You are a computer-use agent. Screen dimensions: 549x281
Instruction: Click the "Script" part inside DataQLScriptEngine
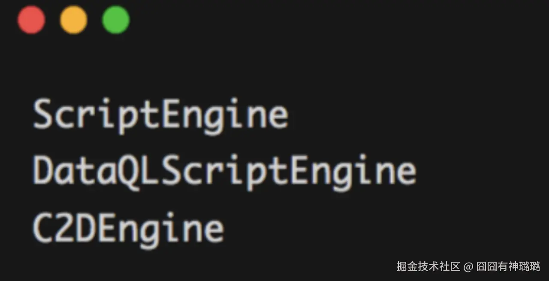point(225,172)
